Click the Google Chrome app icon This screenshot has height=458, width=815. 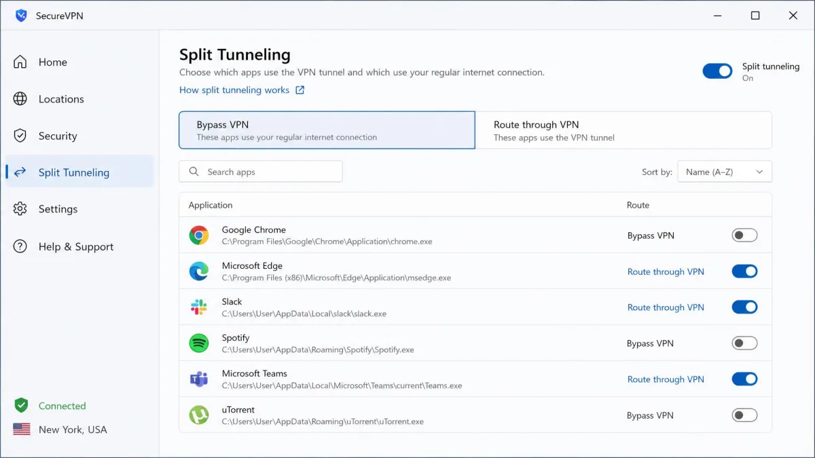tap(199, 235)
